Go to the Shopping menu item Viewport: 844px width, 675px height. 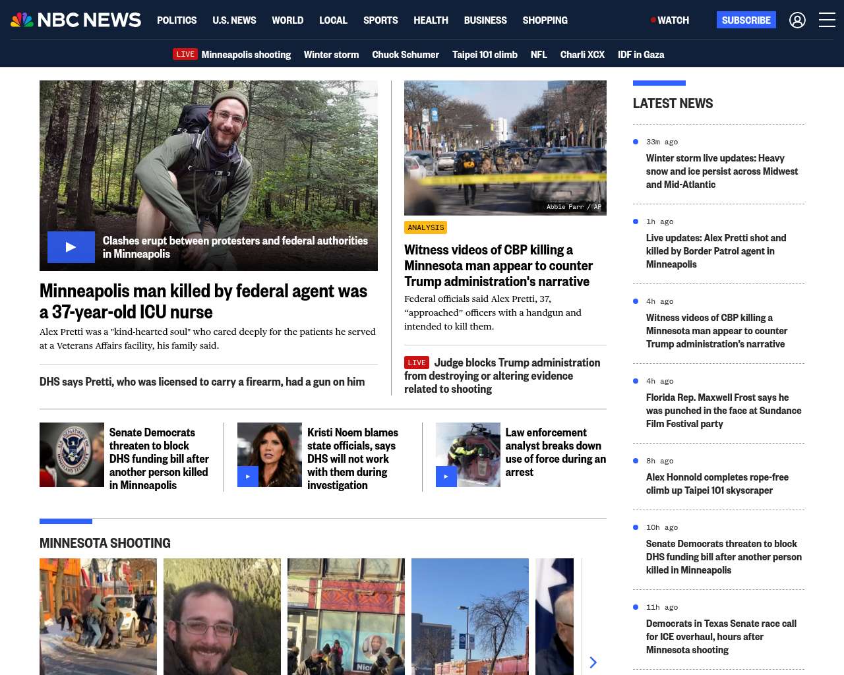pos(545,20)
